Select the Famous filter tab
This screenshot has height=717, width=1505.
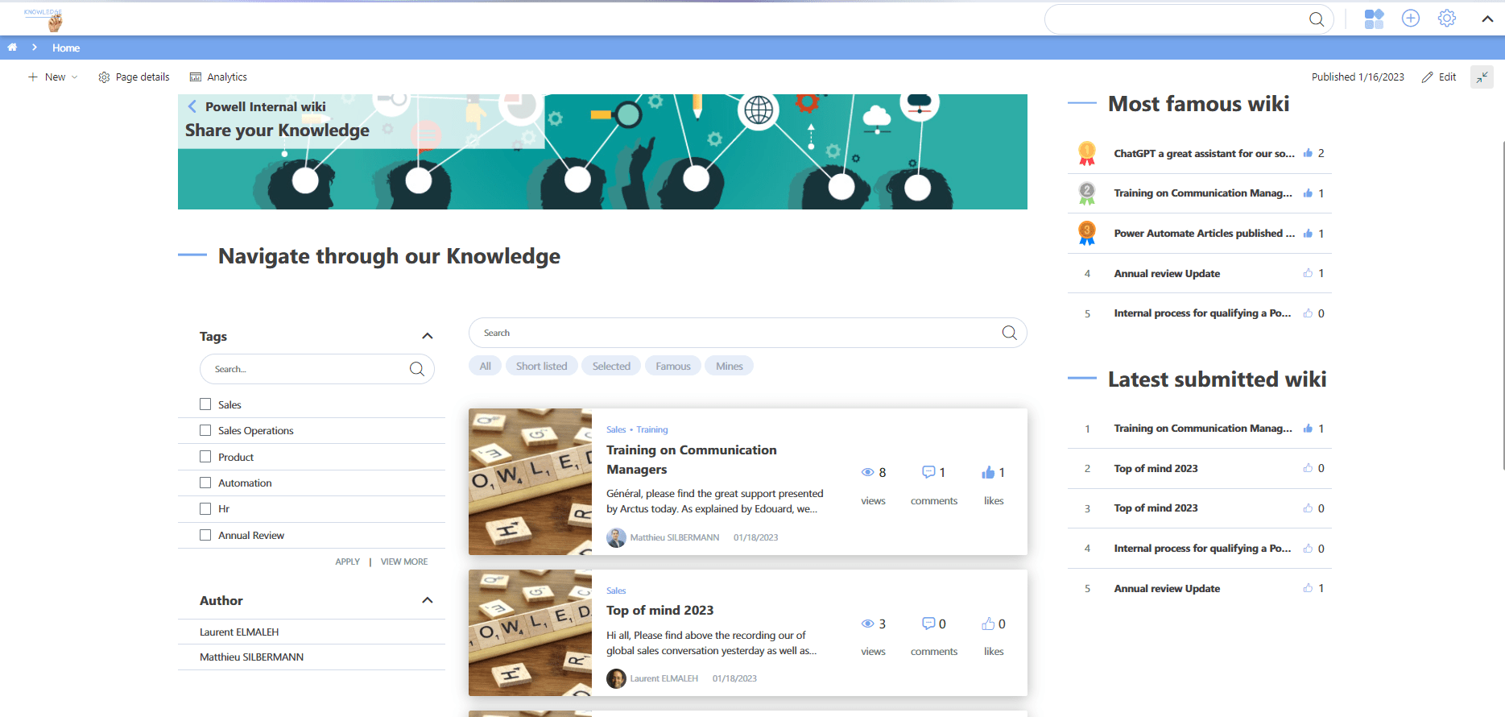click(x=673, y=366)
